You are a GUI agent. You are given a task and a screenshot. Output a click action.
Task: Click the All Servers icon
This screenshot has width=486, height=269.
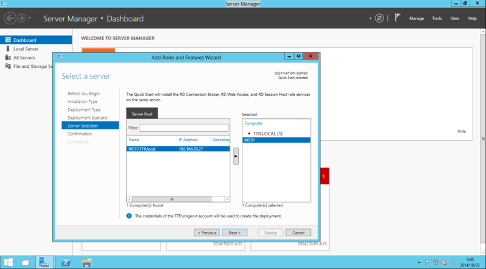(x=8, y=57)
